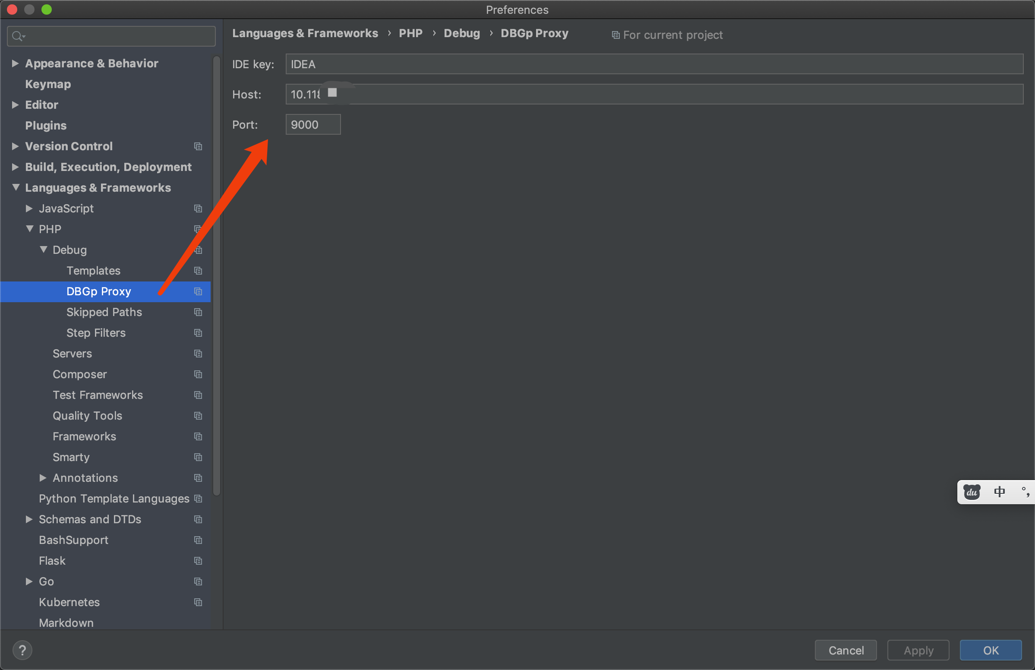Click Baidu input method du icon
The height and width of the screenshot is (670, 1035).
[972, 492]
